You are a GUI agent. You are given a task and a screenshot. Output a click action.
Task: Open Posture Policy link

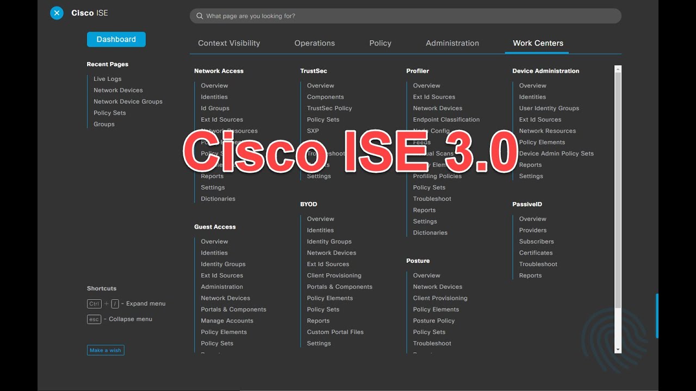[x=433, y=321]
